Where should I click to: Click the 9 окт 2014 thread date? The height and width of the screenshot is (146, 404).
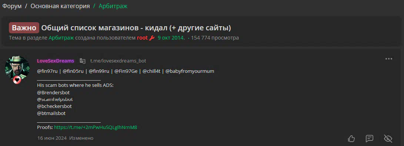tap(171, 38)
